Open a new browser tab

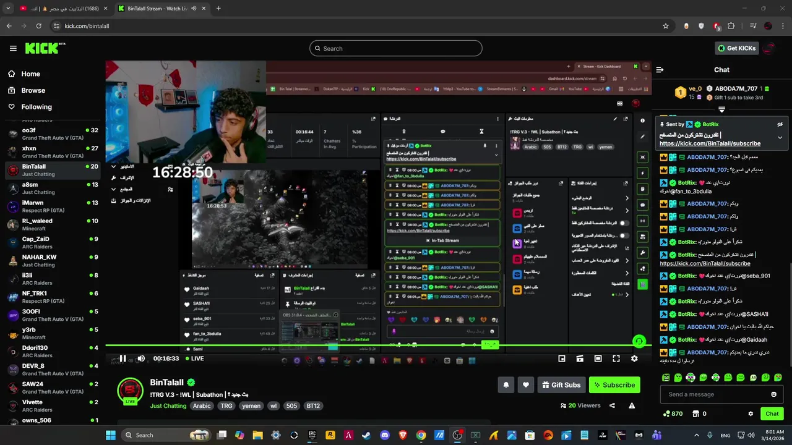pyautogui.click(x=218, y=9)
